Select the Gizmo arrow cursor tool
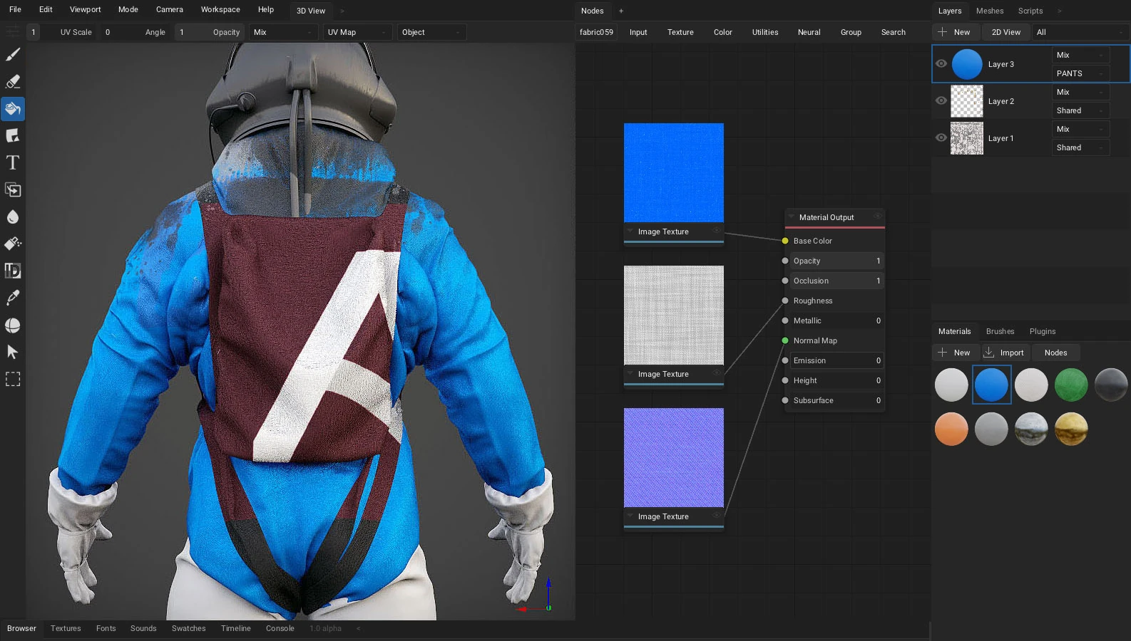The image size is (1131, 641). [x=13, y=353]
